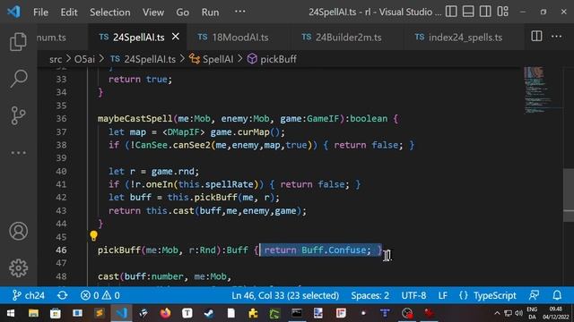574x322 pixels.
Task: Click the Synchronize Changes icon
Action: 62,295
